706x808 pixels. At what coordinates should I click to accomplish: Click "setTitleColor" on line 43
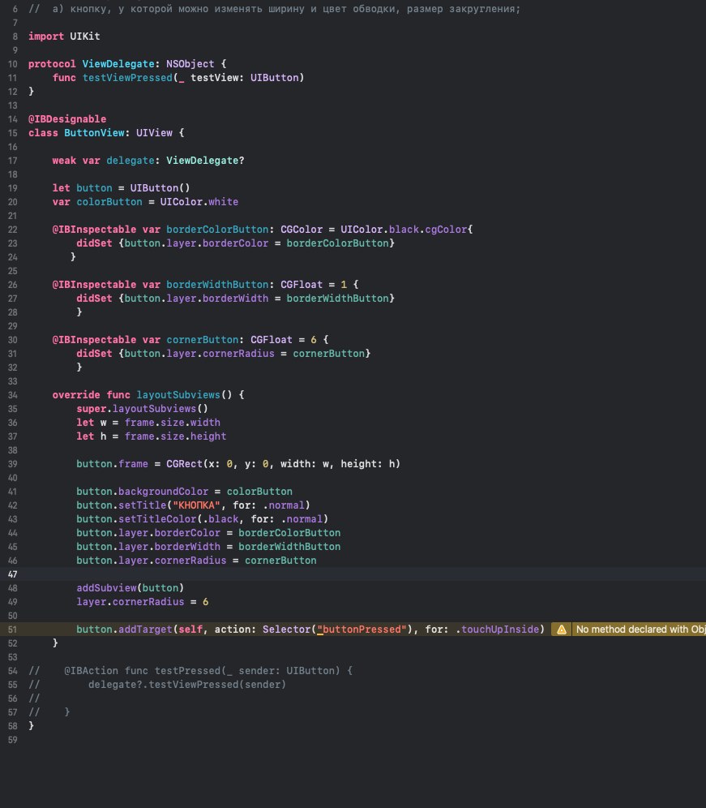(x=157, y=519)
